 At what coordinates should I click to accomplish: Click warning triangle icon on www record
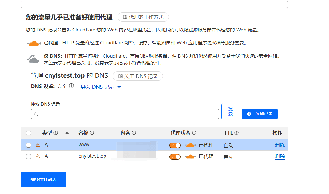pyautogui.click(x=38, y=145)
